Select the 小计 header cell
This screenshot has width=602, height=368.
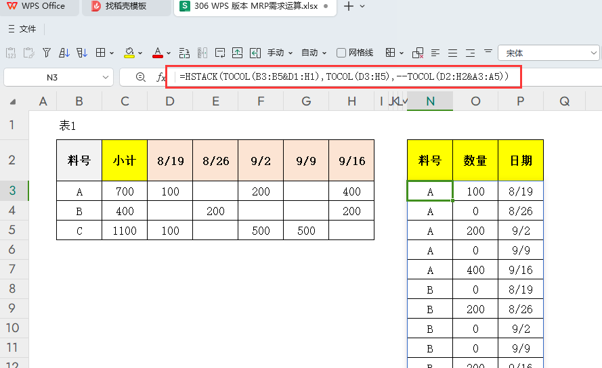pyautogui.click(x=125, y=160)
